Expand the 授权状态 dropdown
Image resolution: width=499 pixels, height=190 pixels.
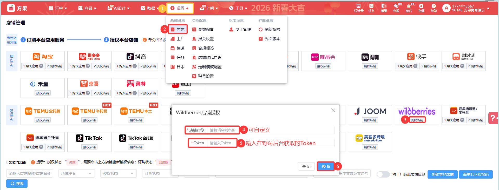pyautogui.click(x=118, y=173)
